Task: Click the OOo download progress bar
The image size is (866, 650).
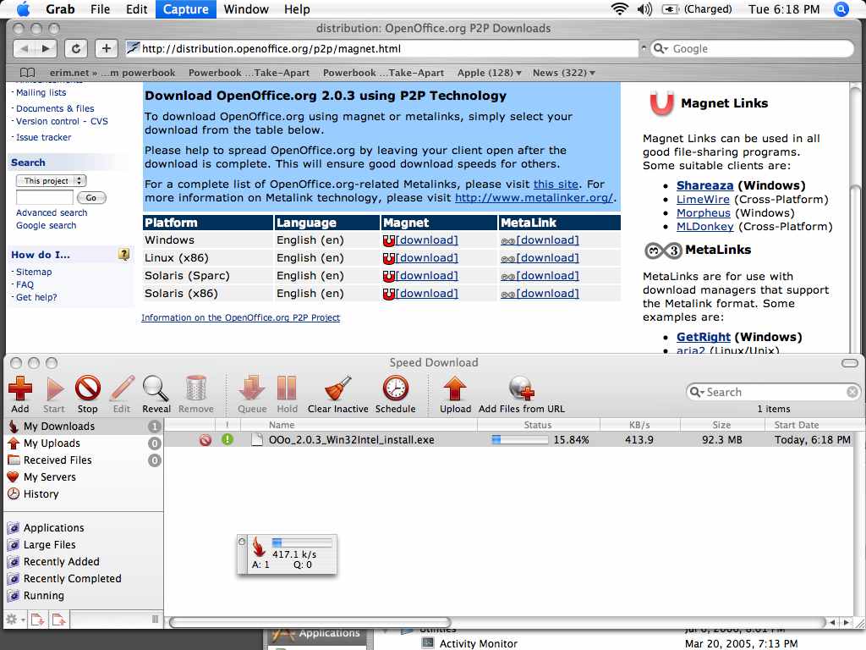Action: pos(519,440)
